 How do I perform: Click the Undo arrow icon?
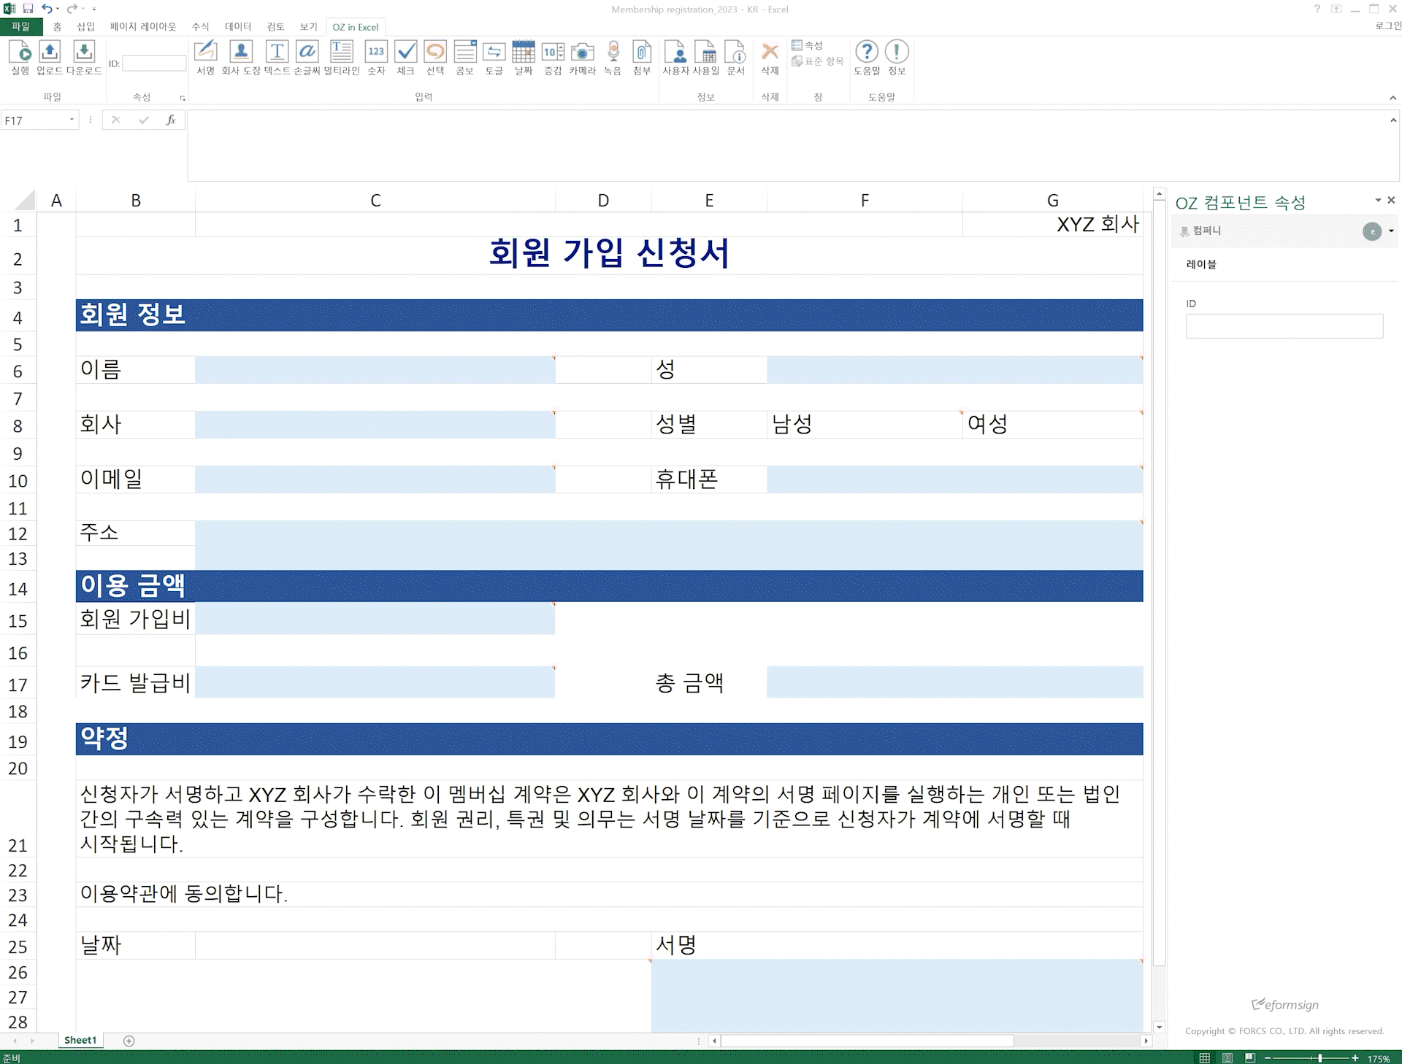coord(47,9)
